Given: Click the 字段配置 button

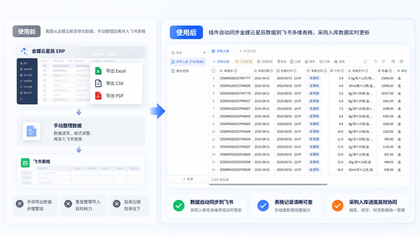Looking at the screenshot, I should coord(244,61).
